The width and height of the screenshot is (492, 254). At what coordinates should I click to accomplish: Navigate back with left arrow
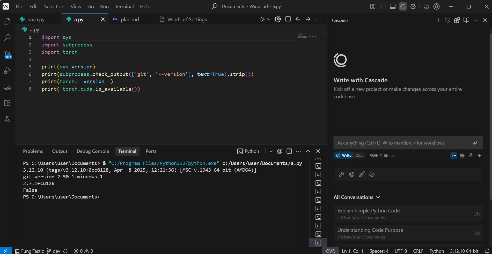pyautogui.click(x=298, y=19)
